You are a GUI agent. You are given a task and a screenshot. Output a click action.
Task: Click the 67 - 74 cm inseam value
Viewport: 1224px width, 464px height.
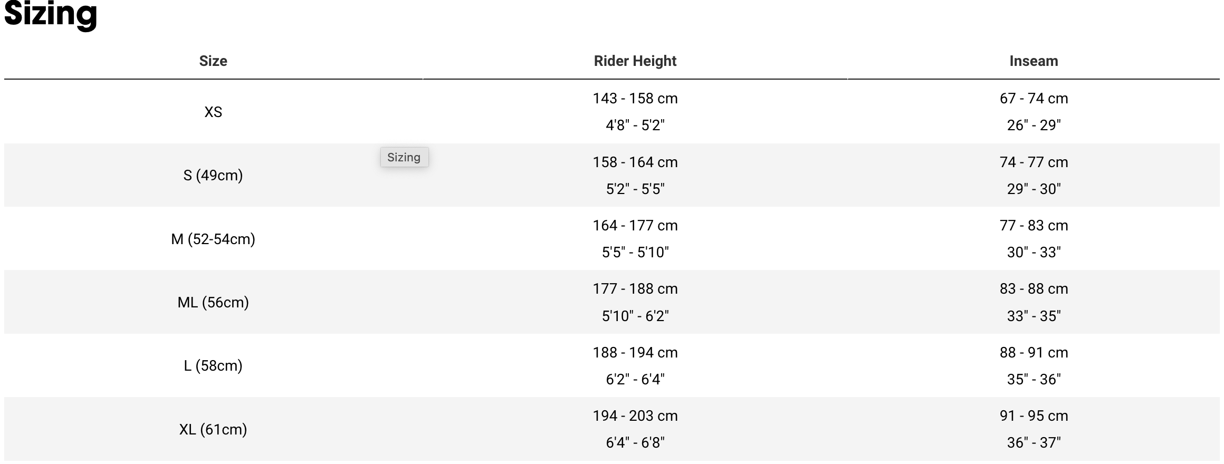(1034, 98)
